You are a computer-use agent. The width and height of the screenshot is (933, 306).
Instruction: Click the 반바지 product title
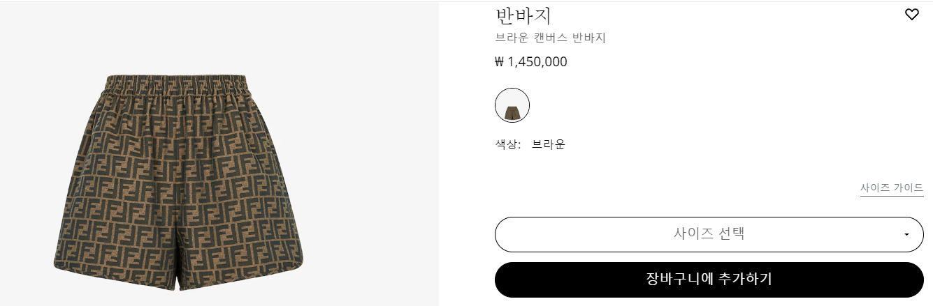click(x=523, y=15)
